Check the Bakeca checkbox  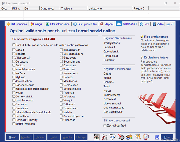(x=61, y=77)
